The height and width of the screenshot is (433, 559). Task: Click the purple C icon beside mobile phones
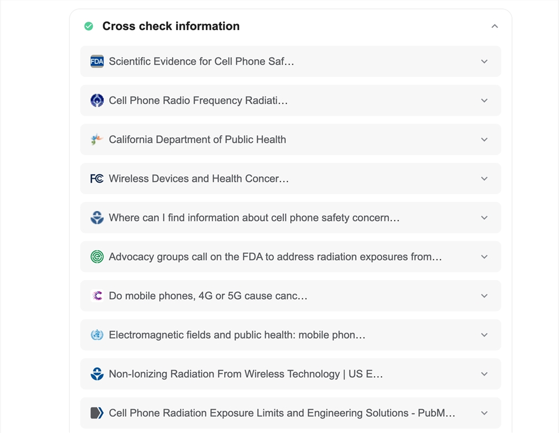(x=97, y=296)
